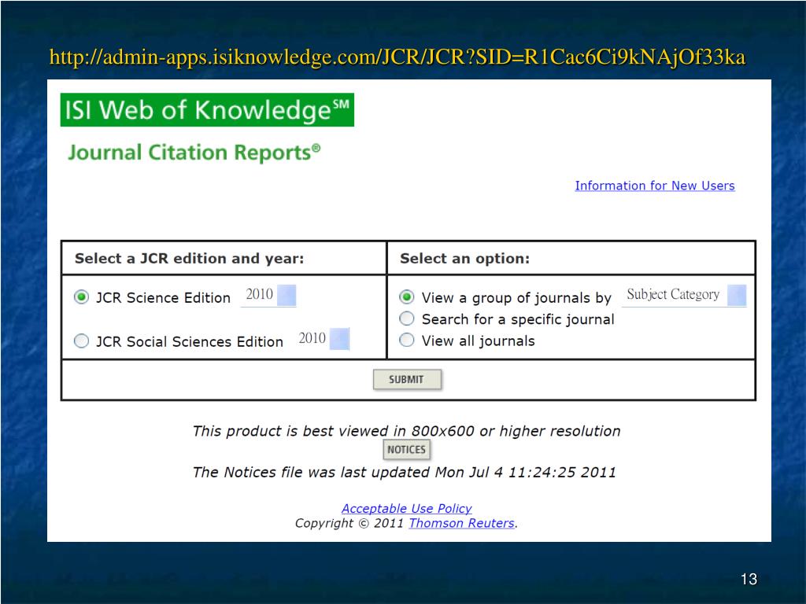Screen dimensions: 806x604
Task: Choose the View all journals option
Action: pyautogui.click(x=407, y=340)
